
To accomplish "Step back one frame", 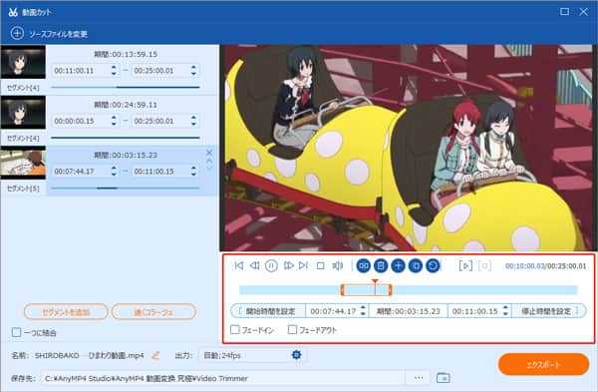I will click(254, 265).
